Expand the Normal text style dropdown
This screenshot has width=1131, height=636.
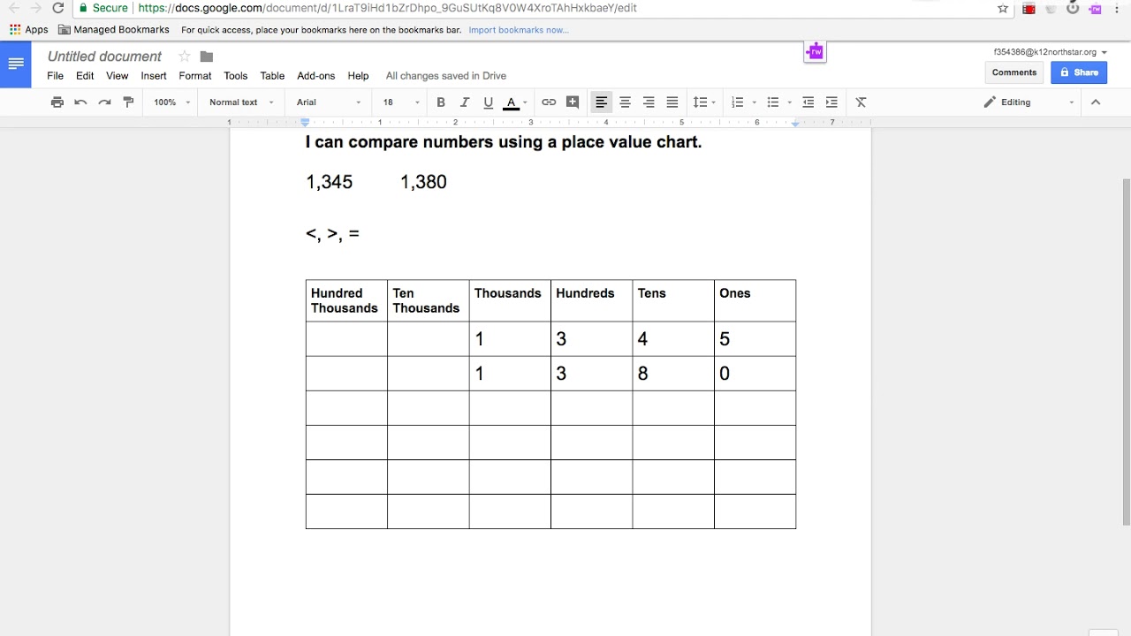click(x=240, y=102)
